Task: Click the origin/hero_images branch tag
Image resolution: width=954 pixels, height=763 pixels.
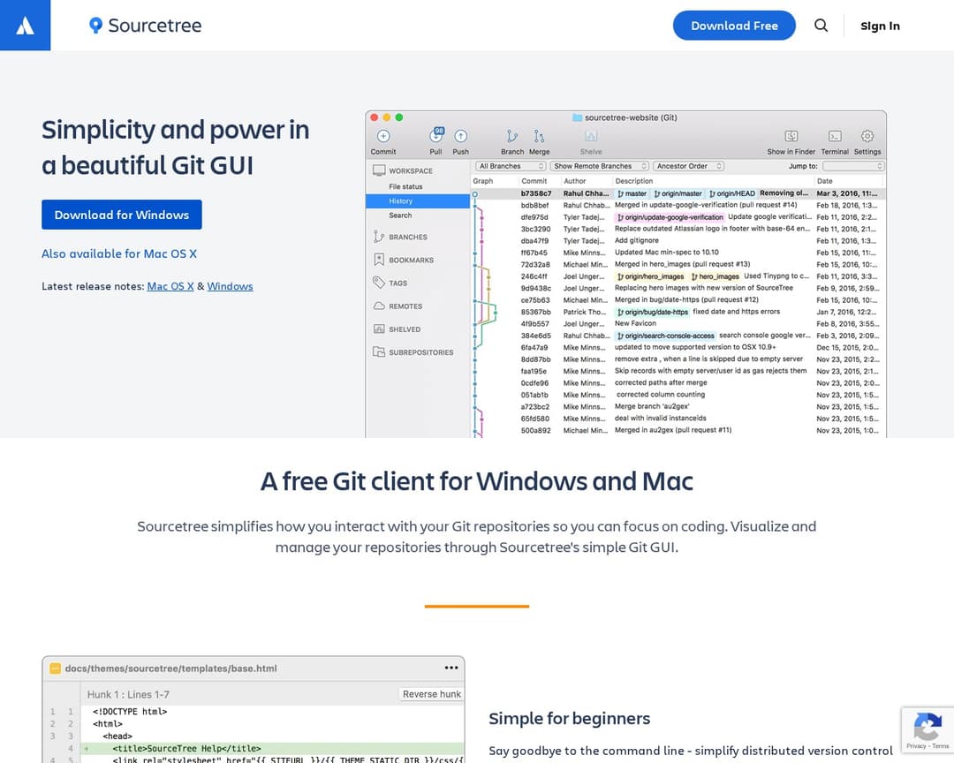Action: point(650,276)
